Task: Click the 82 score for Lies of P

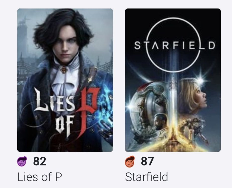Action: point(40,161)
